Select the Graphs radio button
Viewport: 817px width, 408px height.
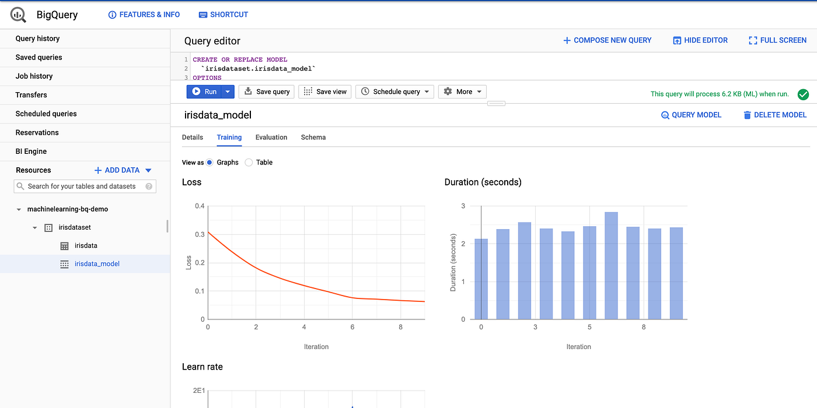(208, 162)
